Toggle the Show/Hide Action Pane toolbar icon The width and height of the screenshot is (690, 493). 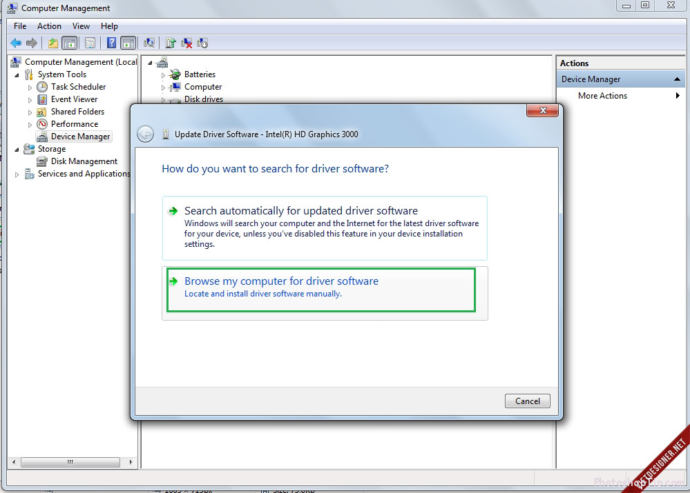(x=128, y=43)
